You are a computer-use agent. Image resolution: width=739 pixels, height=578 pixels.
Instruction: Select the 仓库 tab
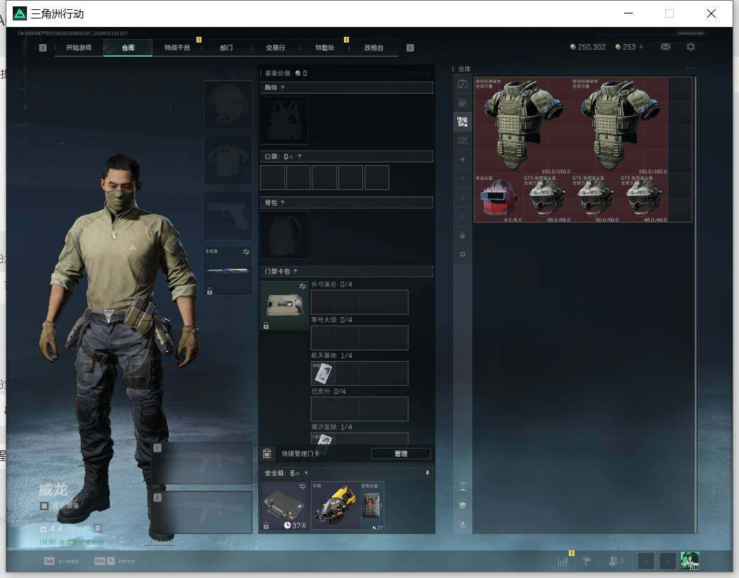tap(128, 48)
